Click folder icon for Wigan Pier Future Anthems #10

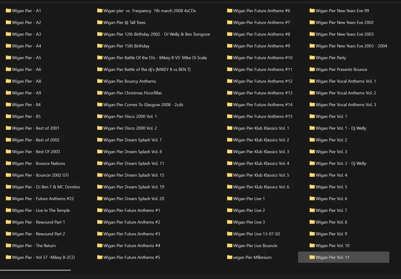230,57
